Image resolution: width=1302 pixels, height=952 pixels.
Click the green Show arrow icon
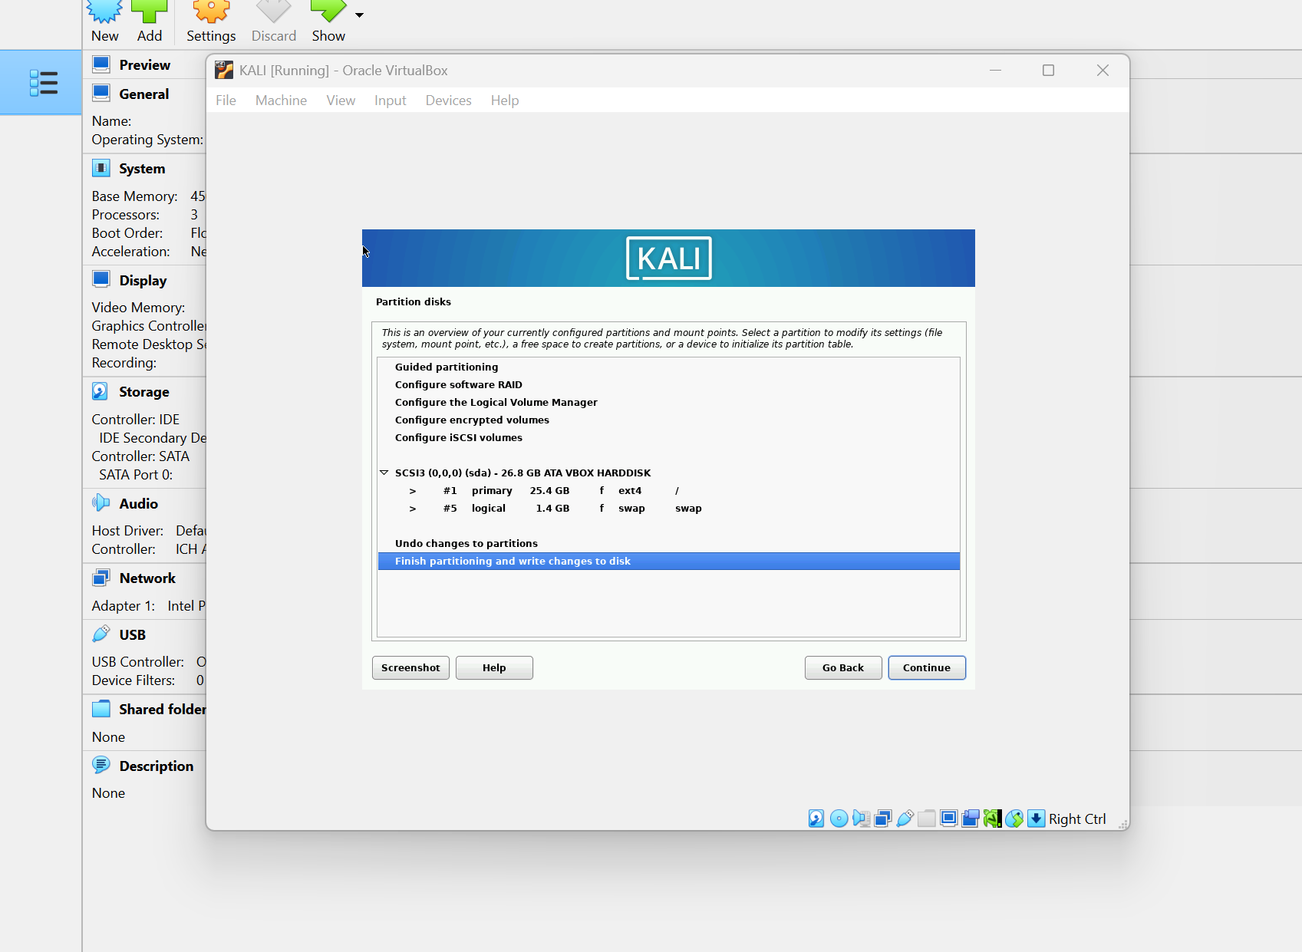[328, 12]
